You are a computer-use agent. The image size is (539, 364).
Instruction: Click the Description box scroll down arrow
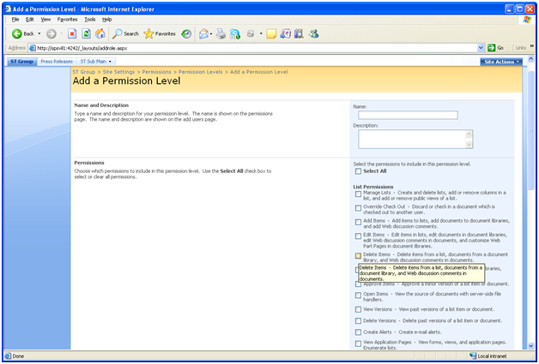(469, 145)
